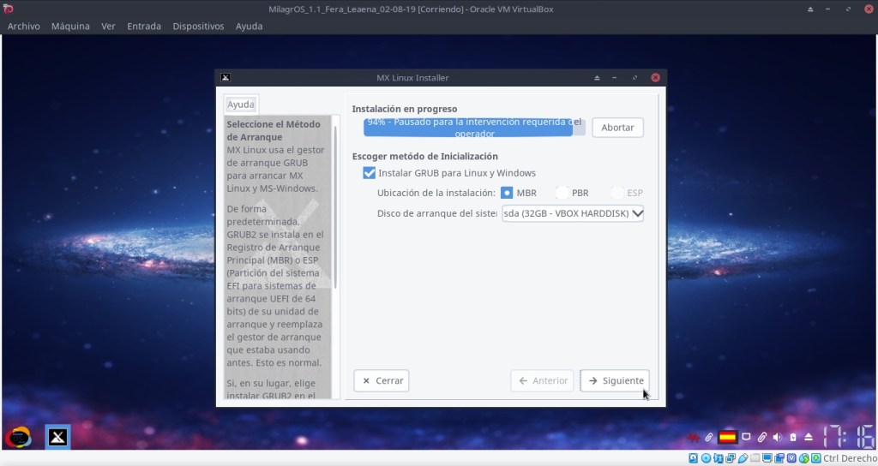Open the Máquina menu
The width and height of the screenshot is (878, 466).
point(70,26)
